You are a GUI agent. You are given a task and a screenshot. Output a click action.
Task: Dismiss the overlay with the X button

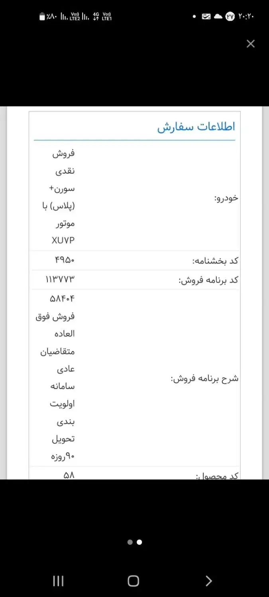pyautogui.click(x=251, y=44)
